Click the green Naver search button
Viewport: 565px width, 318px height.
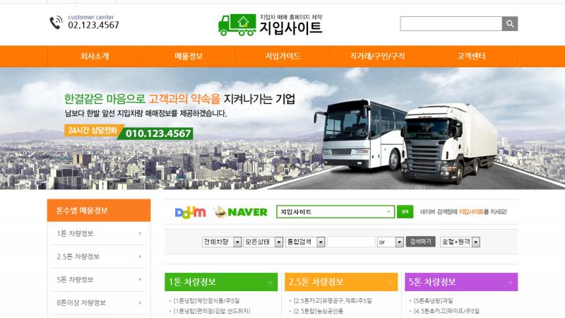(x=405, y=211)
